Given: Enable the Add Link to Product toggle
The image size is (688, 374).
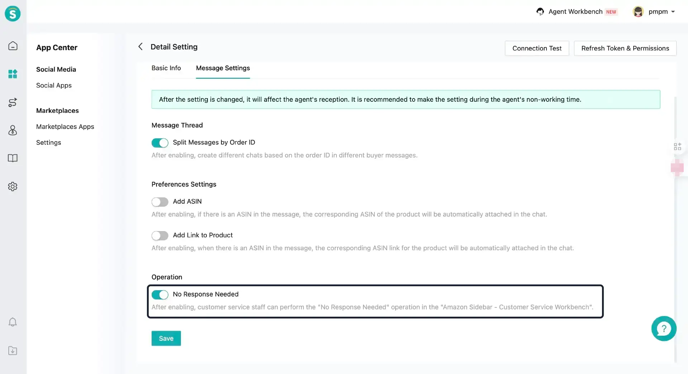Looking at the screenshot, I should (x=160, y=235).
